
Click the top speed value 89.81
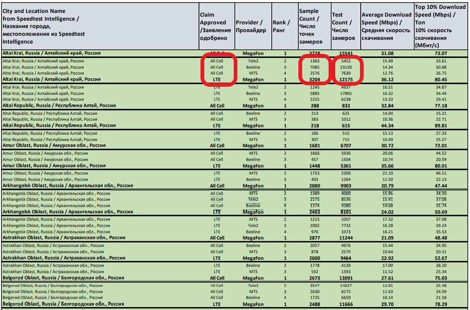441,126
